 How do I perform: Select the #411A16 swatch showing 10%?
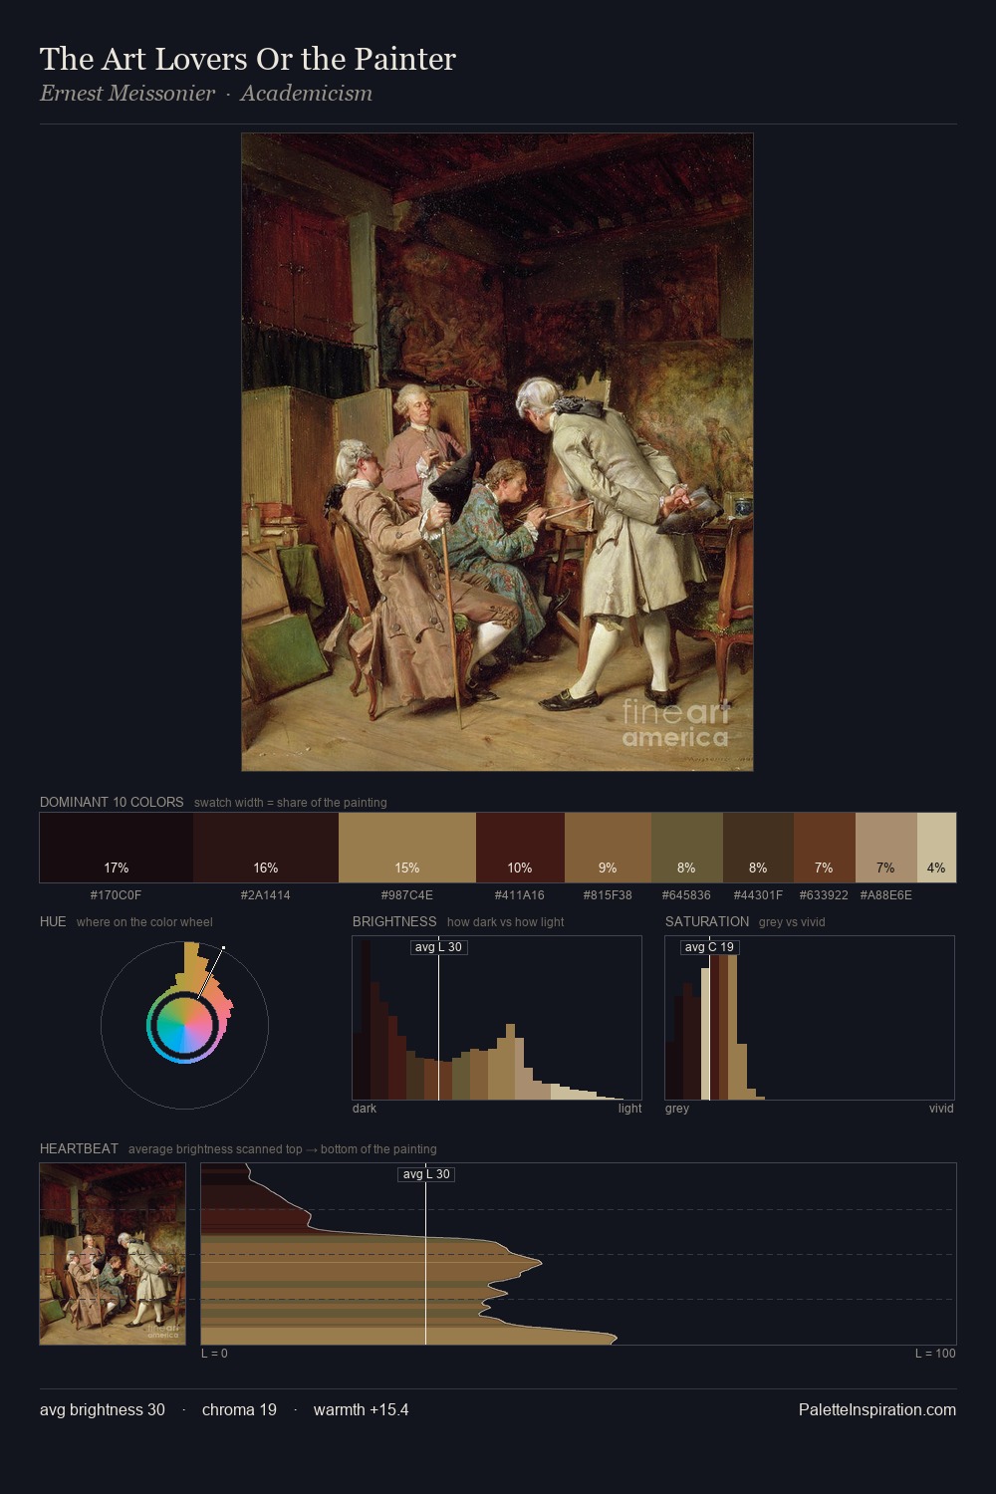[x=520, y=848]
